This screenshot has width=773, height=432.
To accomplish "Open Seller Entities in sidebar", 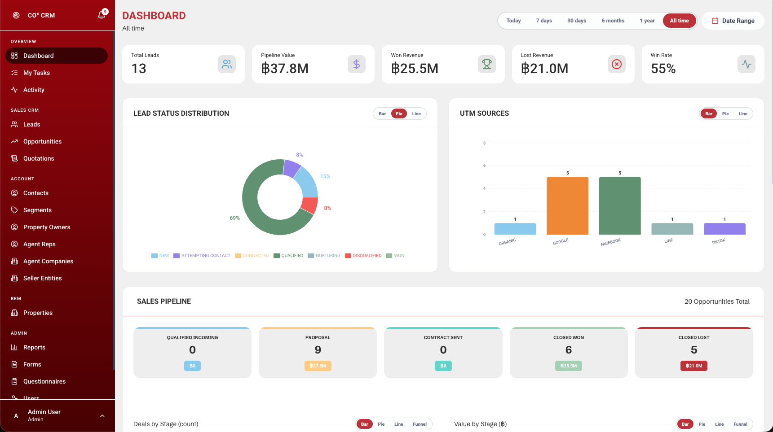I will tap(57, 278).
